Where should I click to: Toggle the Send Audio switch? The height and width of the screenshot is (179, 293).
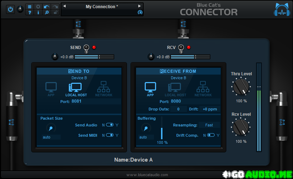(x=110, y=125)
